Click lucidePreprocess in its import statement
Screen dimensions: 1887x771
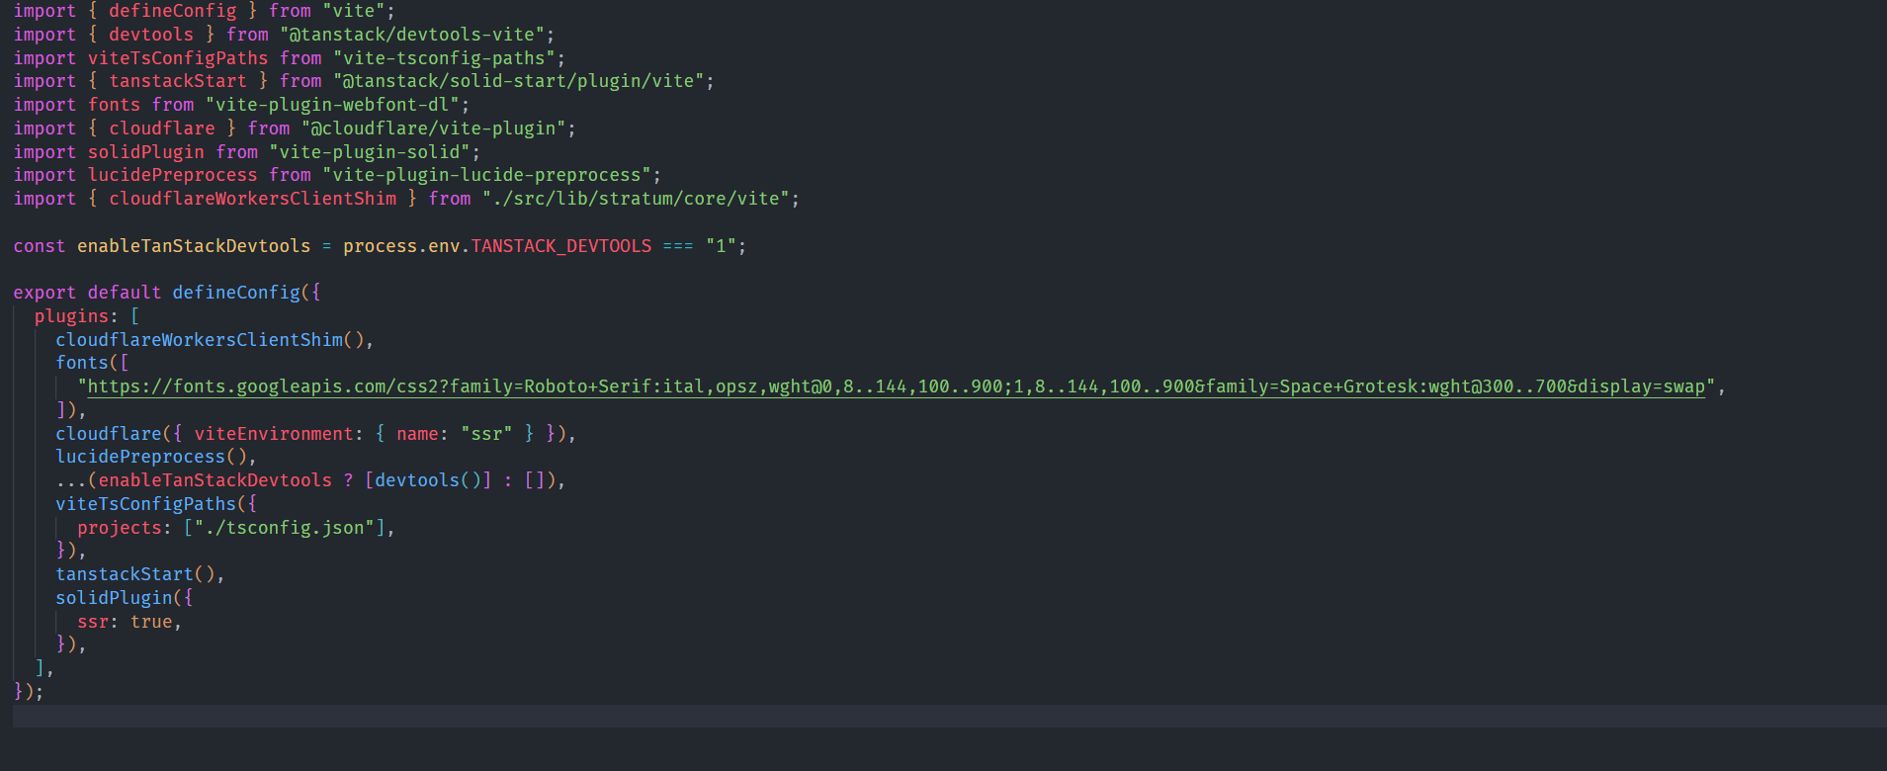pyautogui.click(x=173, y=175)
